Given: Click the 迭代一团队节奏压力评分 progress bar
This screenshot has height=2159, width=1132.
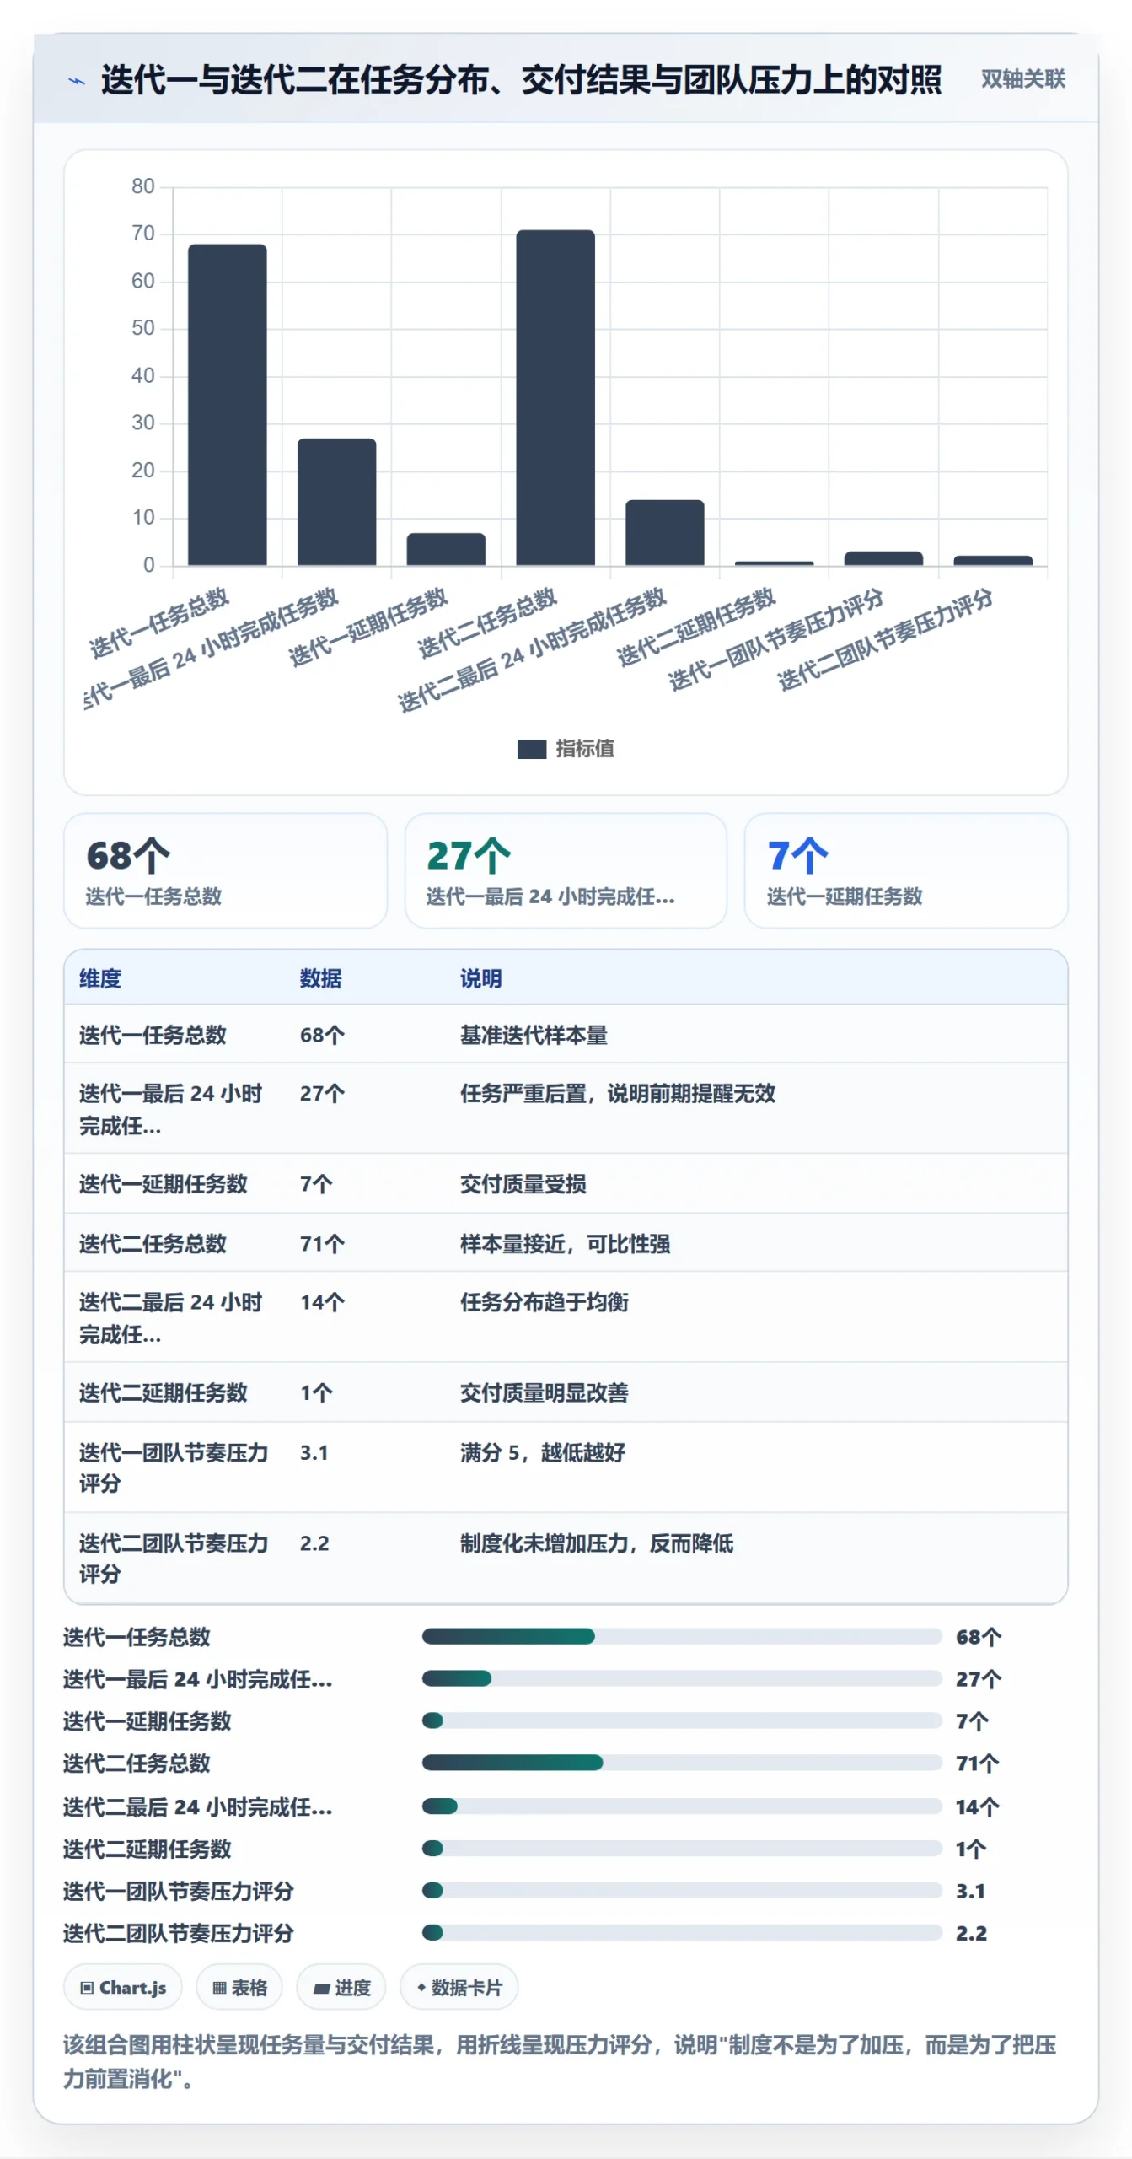Looking at the screenshot, I should 682,1891.
